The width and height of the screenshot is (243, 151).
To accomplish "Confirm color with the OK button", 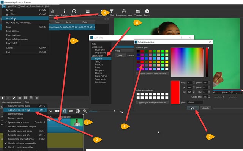I will point(193,108).
